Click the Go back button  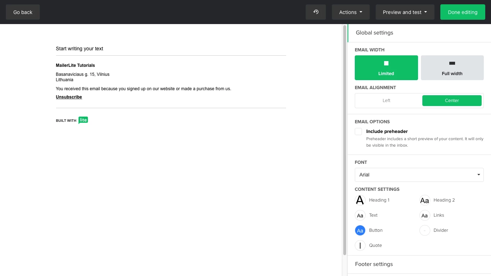point(23,12)
